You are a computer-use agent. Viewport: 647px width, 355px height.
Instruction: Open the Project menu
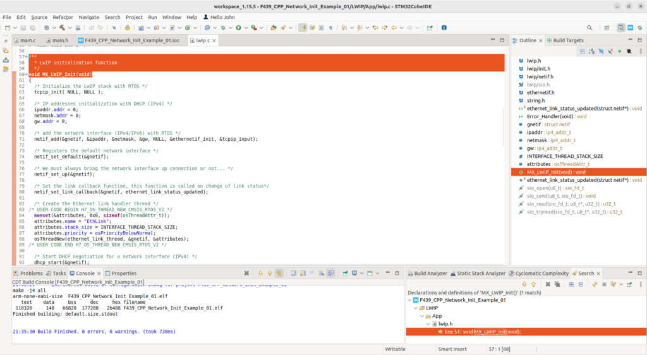134,17
